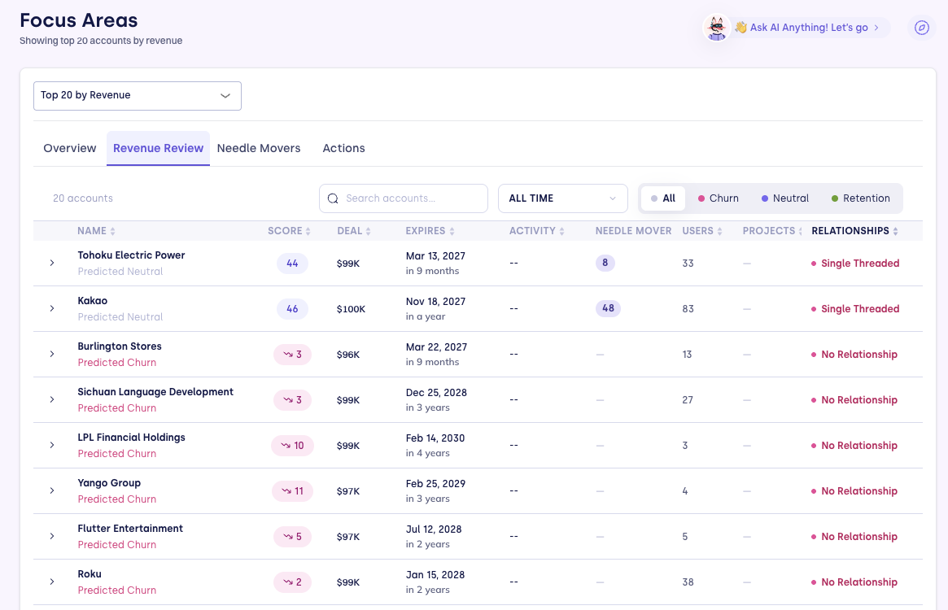Screen dimensions: 948x610
Task: Open the Top 20 by Revenue dropdown
Action: (x=138, y=95)
